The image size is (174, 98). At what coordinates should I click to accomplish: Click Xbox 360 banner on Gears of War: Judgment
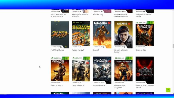pyautogui.click(x=123, y=58)
